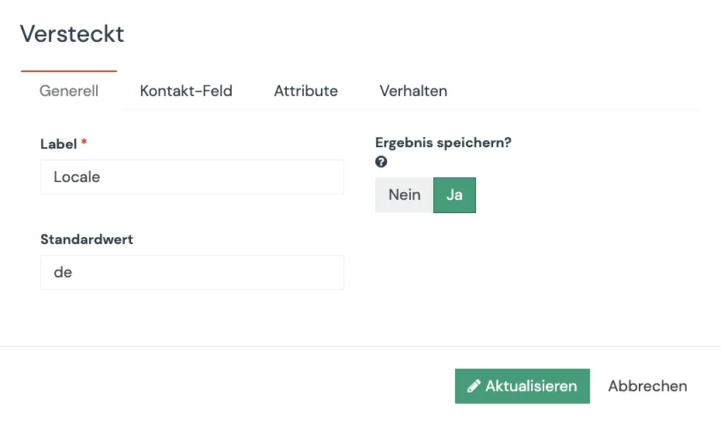Place cursor on the 'de' value
The width and height of the screenshot is (721, 423).
(x=63, y=273)
